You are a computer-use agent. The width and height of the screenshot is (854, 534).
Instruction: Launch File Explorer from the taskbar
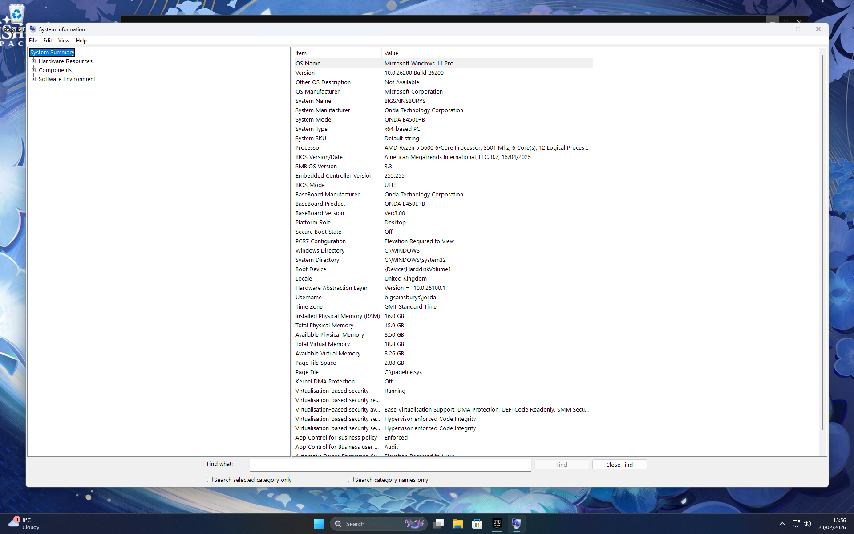pyautogui.click(x=458, y=524)
